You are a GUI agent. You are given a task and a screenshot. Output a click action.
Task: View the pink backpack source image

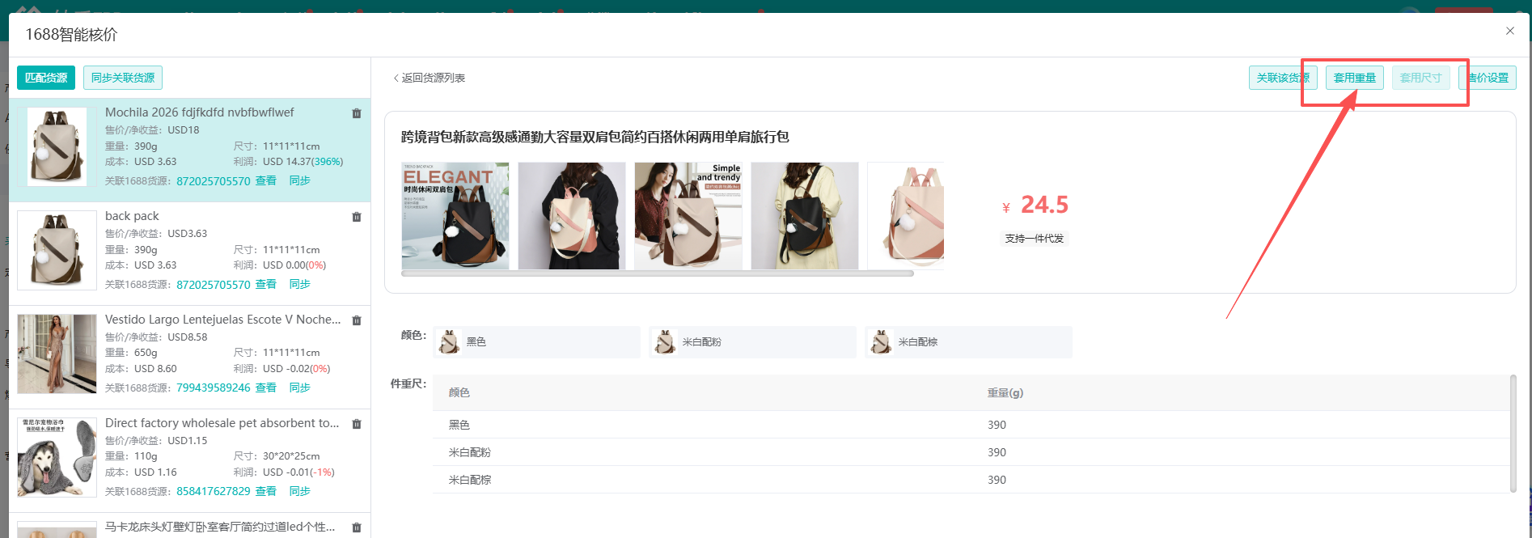(906, 216)
